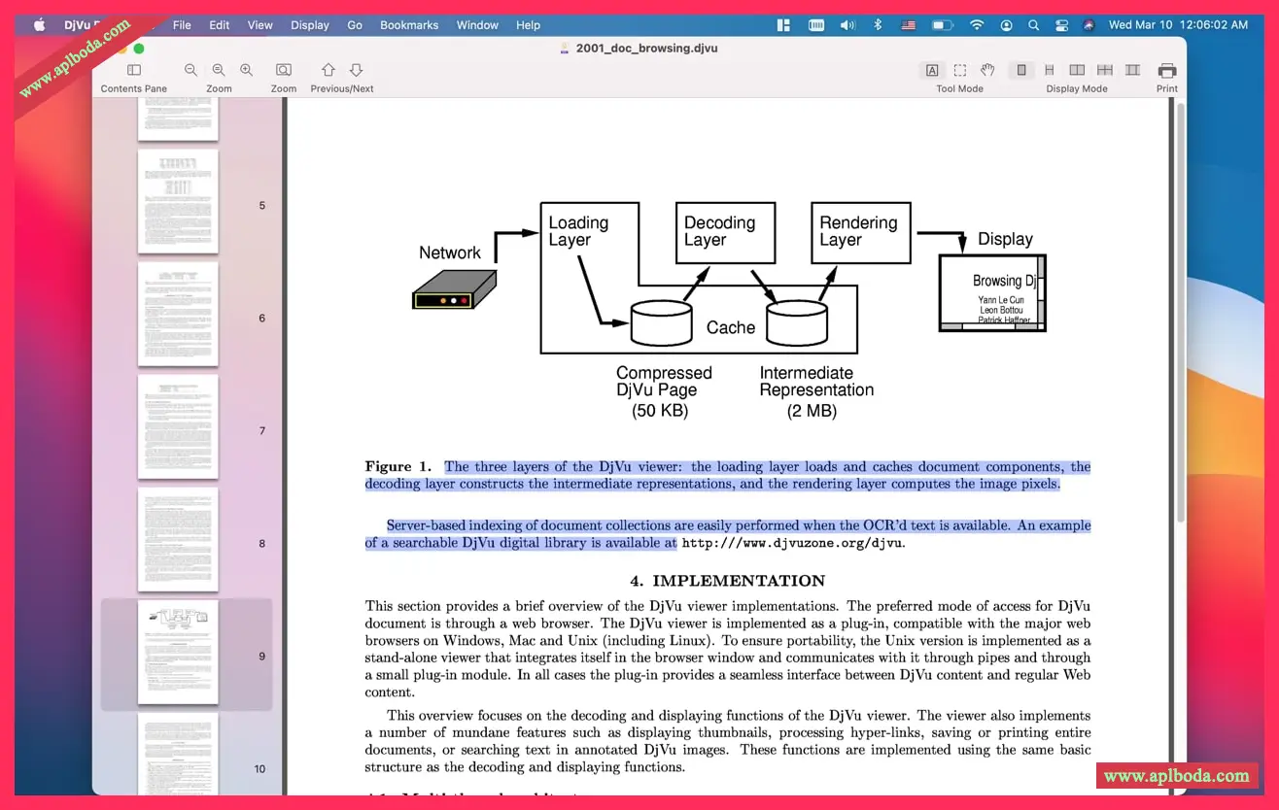Click the zoom-to-fit icon in toolbar
1279x810 pixels.
(284, 70)
